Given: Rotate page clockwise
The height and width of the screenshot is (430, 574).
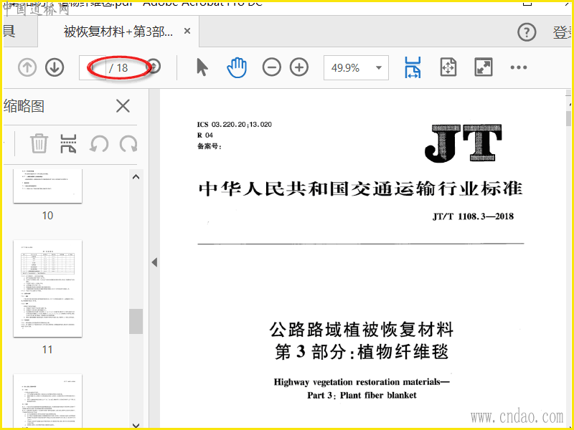Looking at the screenshot, I should [x=128, y=144].
